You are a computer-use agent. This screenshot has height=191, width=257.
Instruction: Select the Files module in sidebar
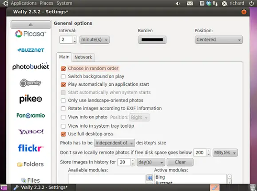(x=31, y=180)
